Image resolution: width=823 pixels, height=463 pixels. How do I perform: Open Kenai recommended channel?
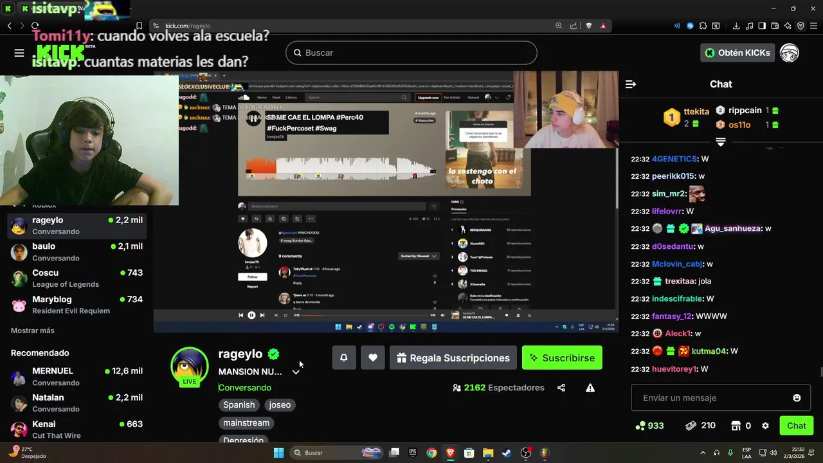[x=77, y=430]
